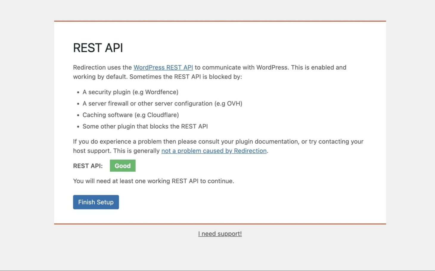The height and width of the screenshot is (271, 435).
Task: Click the plugin blocking REST API bullet
Action: coord(145,126)
